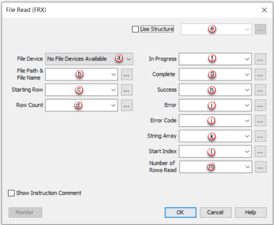Browse tags for Starting Row
The image size is (274, 225).
point(127,90)
